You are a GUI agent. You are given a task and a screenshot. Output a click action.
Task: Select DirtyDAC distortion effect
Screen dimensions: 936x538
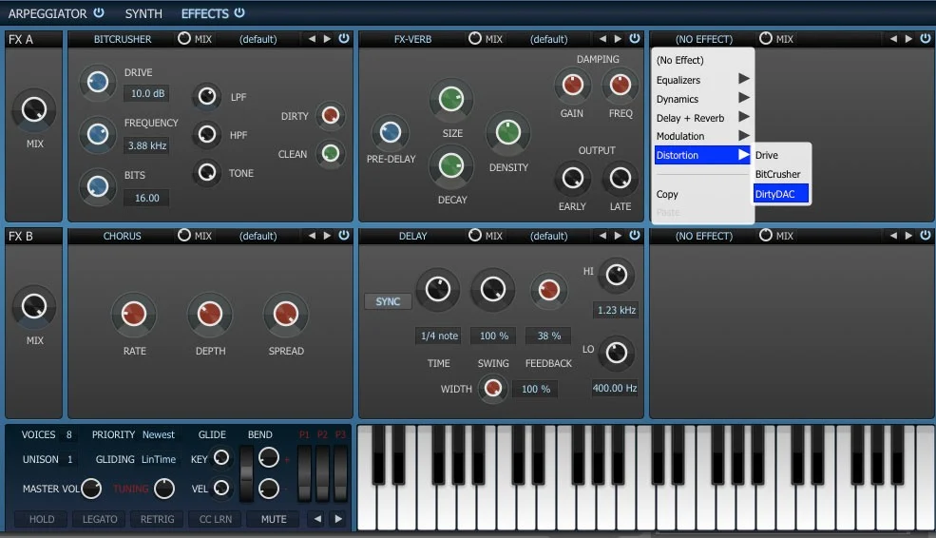781,194
